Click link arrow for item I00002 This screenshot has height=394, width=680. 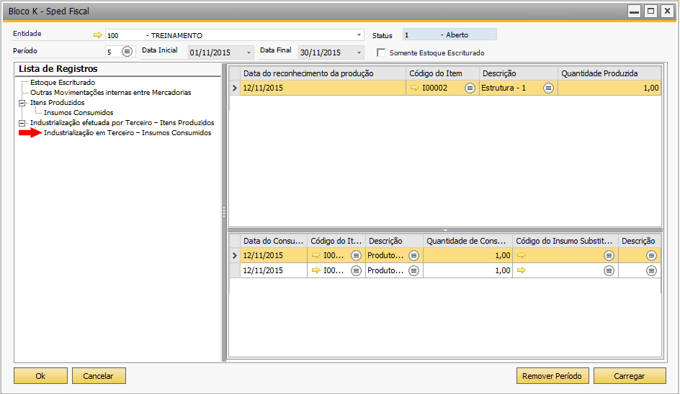[x=415, y=88]
